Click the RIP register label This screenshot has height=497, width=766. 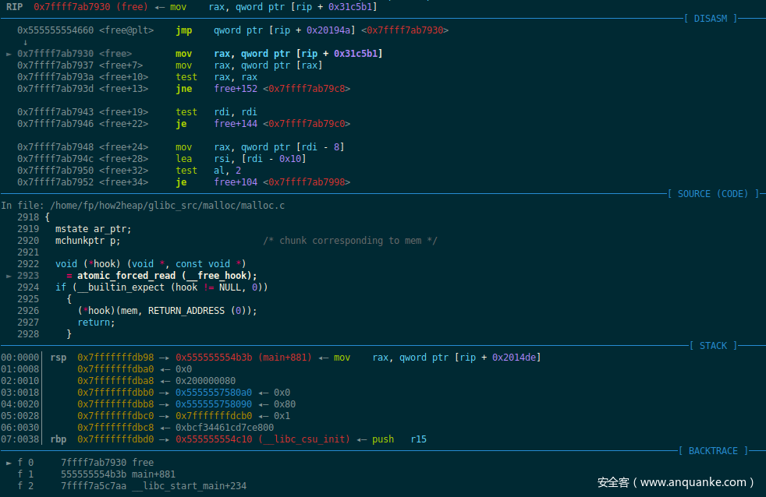[14, 7]
